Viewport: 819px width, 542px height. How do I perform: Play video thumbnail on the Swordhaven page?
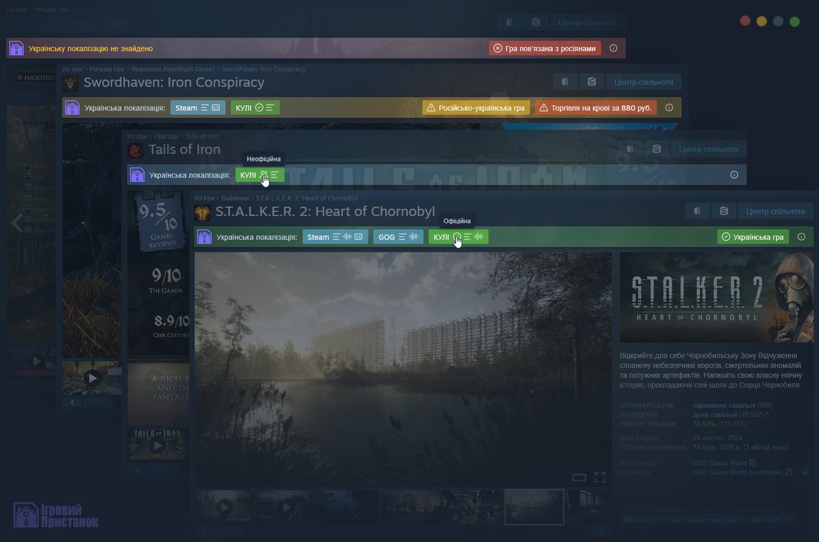[x=91, y=378]
